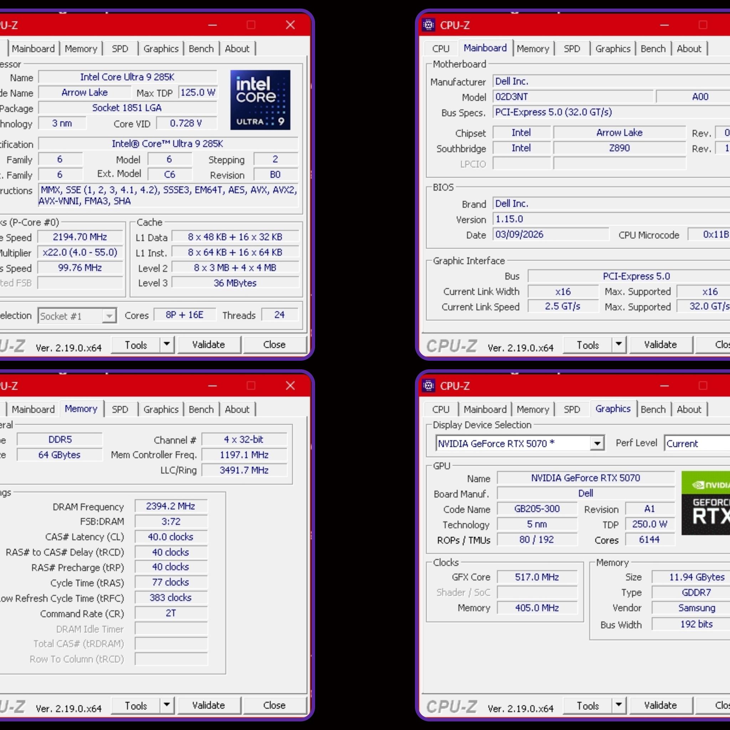This screenshot has height=730, width=730.
Task: Click the Close button in the processor window
Action: [x=274, y=345]
